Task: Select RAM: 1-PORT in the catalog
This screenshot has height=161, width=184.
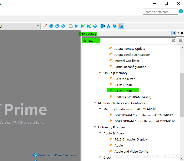Action: [124, 85]
